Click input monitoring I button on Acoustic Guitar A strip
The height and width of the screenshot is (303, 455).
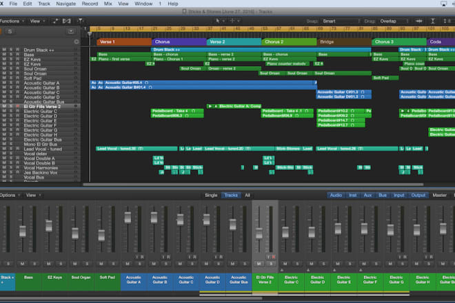click(136, 257)
